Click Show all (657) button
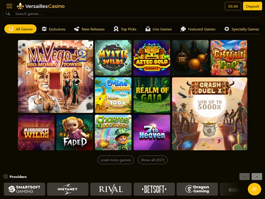The height and width of the screenshot is (199, 265). pos(153,160)
